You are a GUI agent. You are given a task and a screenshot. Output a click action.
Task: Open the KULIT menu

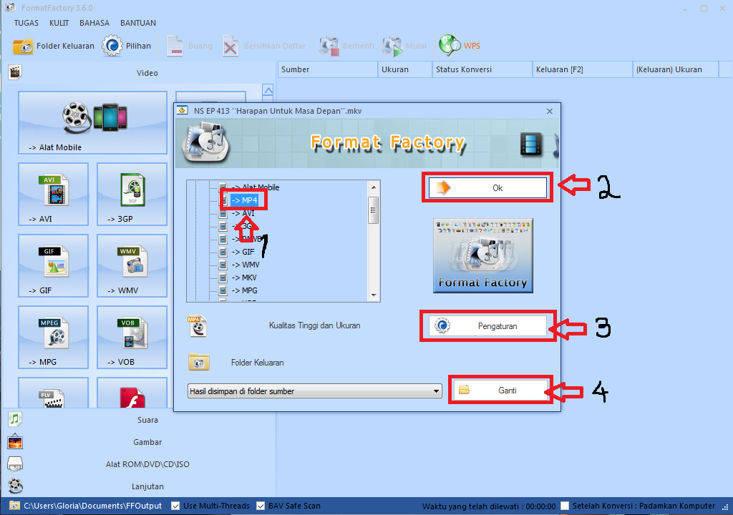tap(59, 23)
